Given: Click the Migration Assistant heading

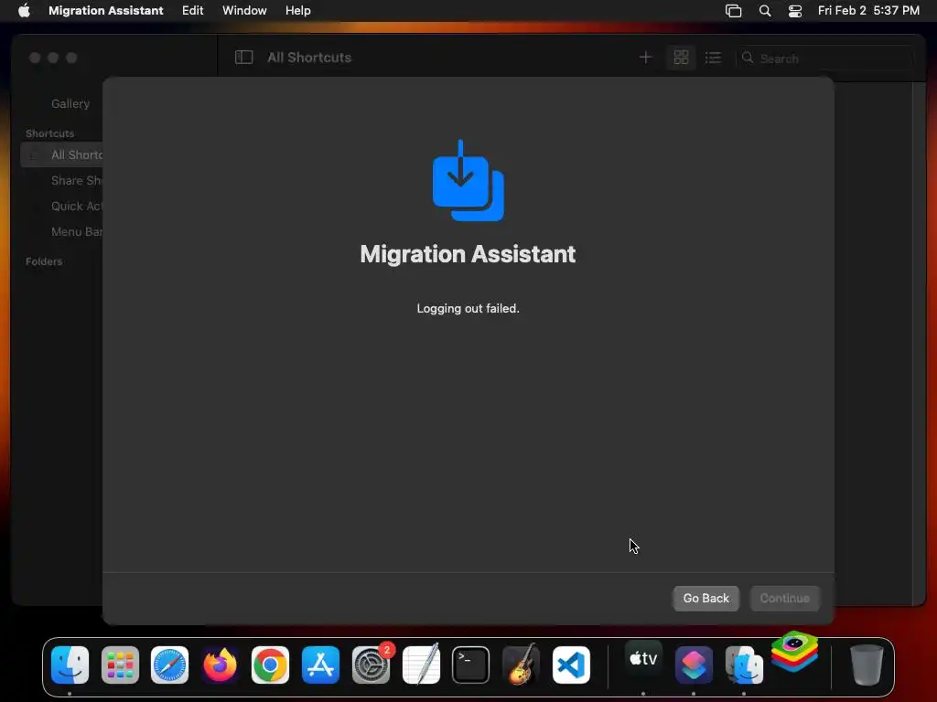Looking at the screenshot, I should [468, 254].
